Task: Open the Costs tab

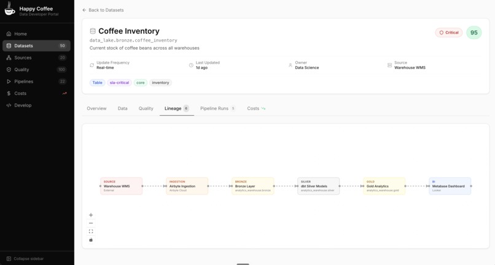Action: click(256, 108)
